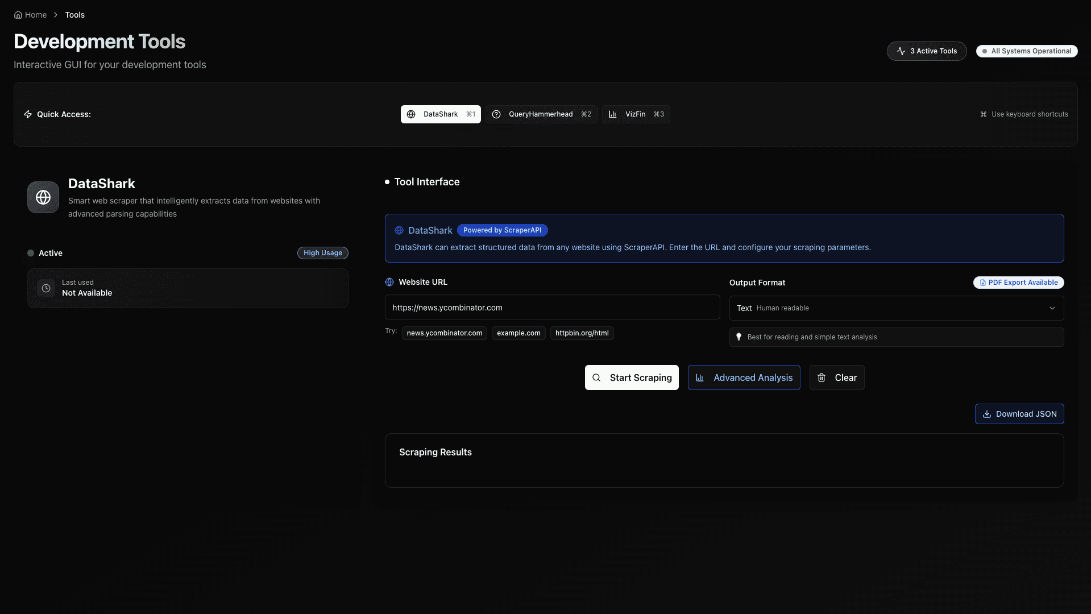This screenshot has height=614, width=1091.
Task: Use the example.com suggestion chip
Action: pos(518,333)
